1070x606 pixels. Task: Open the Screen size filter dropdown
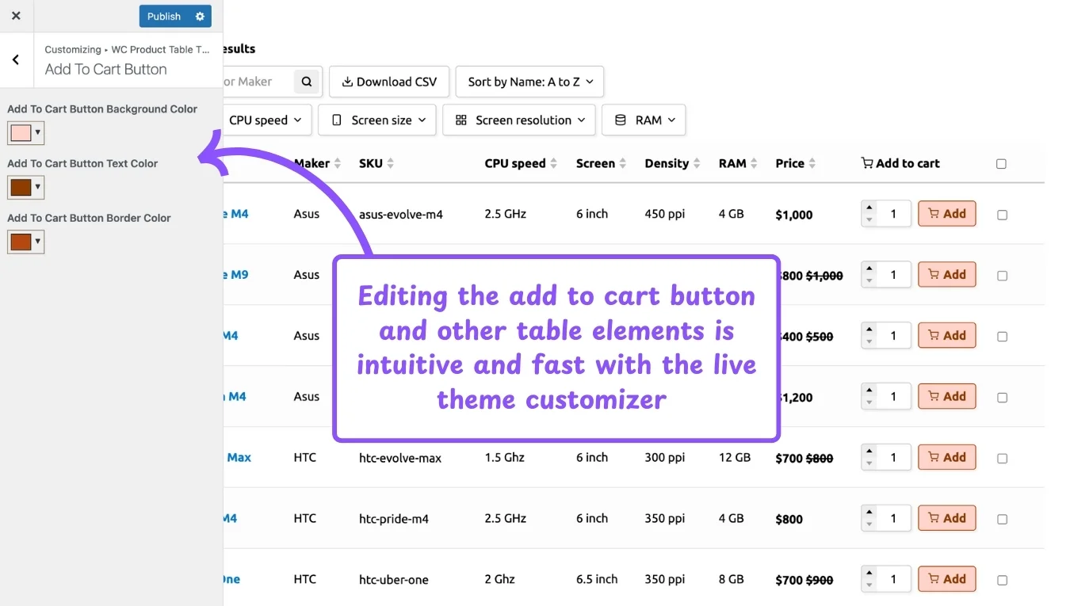pos(378,120)
